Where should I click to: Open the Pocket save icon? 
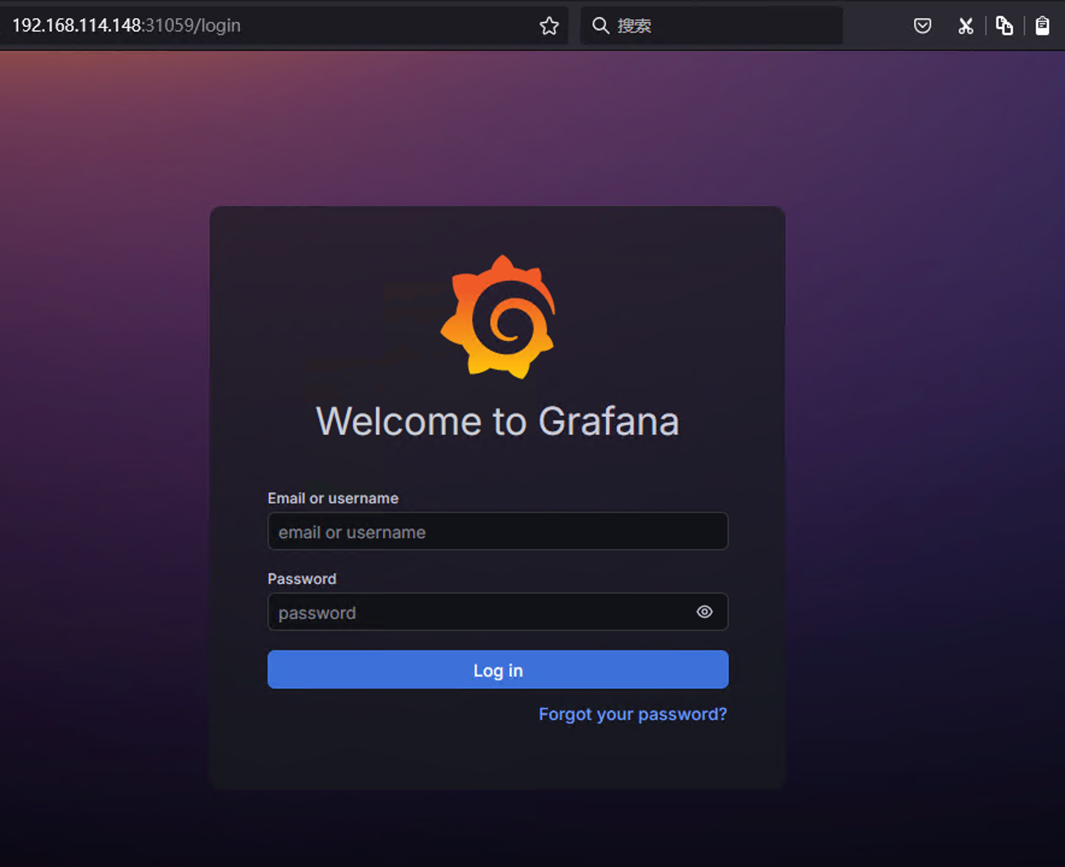click(922, 26)
